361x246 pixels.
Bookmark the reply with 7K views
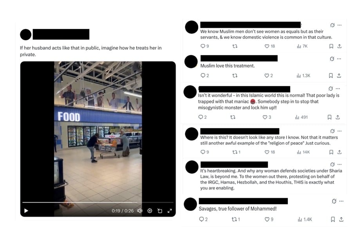[x=331, y=46]
